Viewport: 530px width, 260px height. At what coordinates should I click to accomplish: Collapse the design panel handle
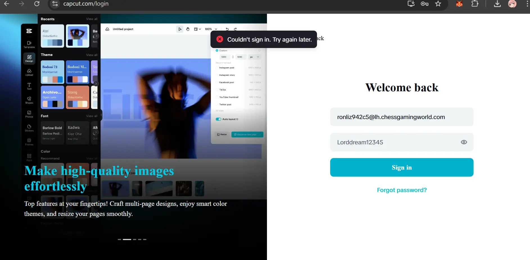click(101, 115)
